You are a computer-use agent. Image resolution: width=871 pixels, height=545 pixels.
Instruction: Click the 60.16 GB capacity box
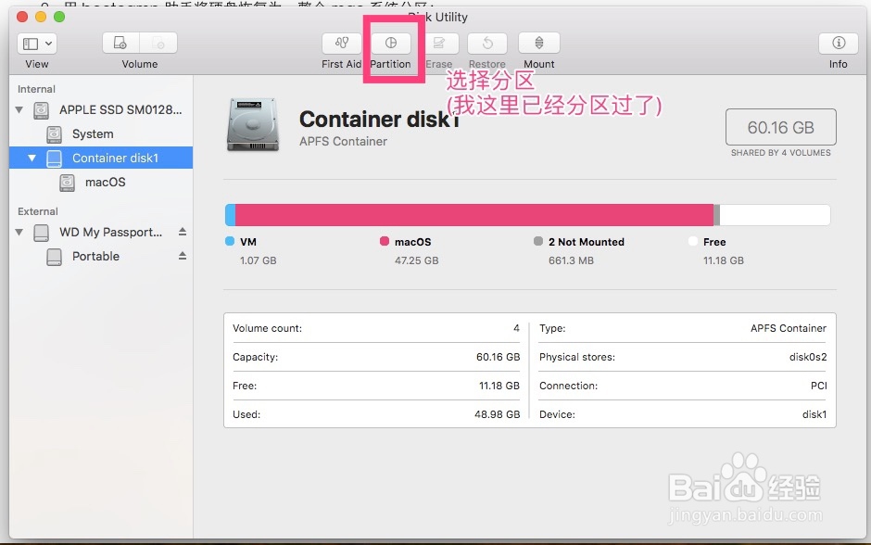point(780,127)
